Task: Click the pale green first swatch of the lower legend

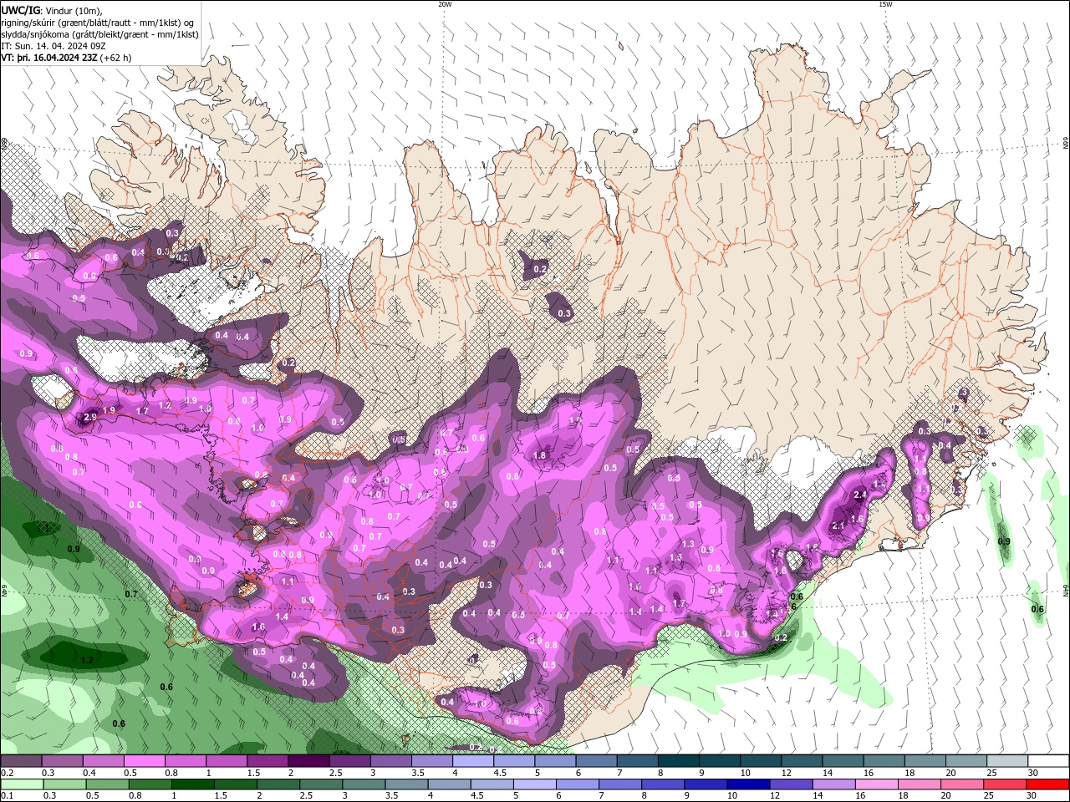Action: tap(23, 784)
